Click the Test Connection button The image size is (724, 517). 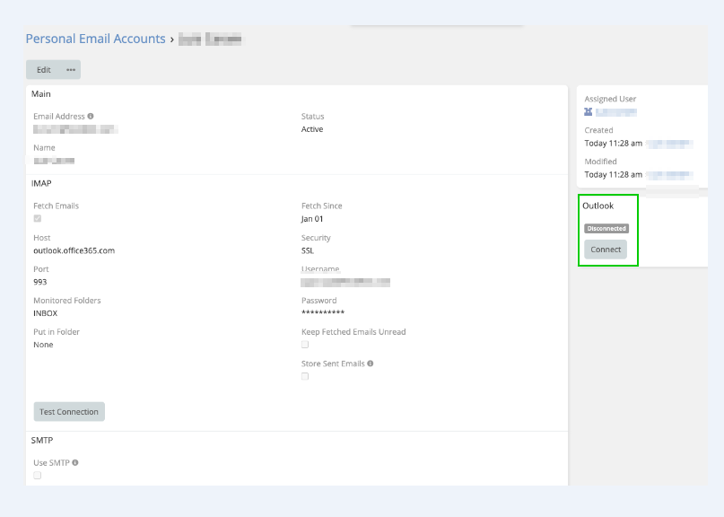point(69,412)
